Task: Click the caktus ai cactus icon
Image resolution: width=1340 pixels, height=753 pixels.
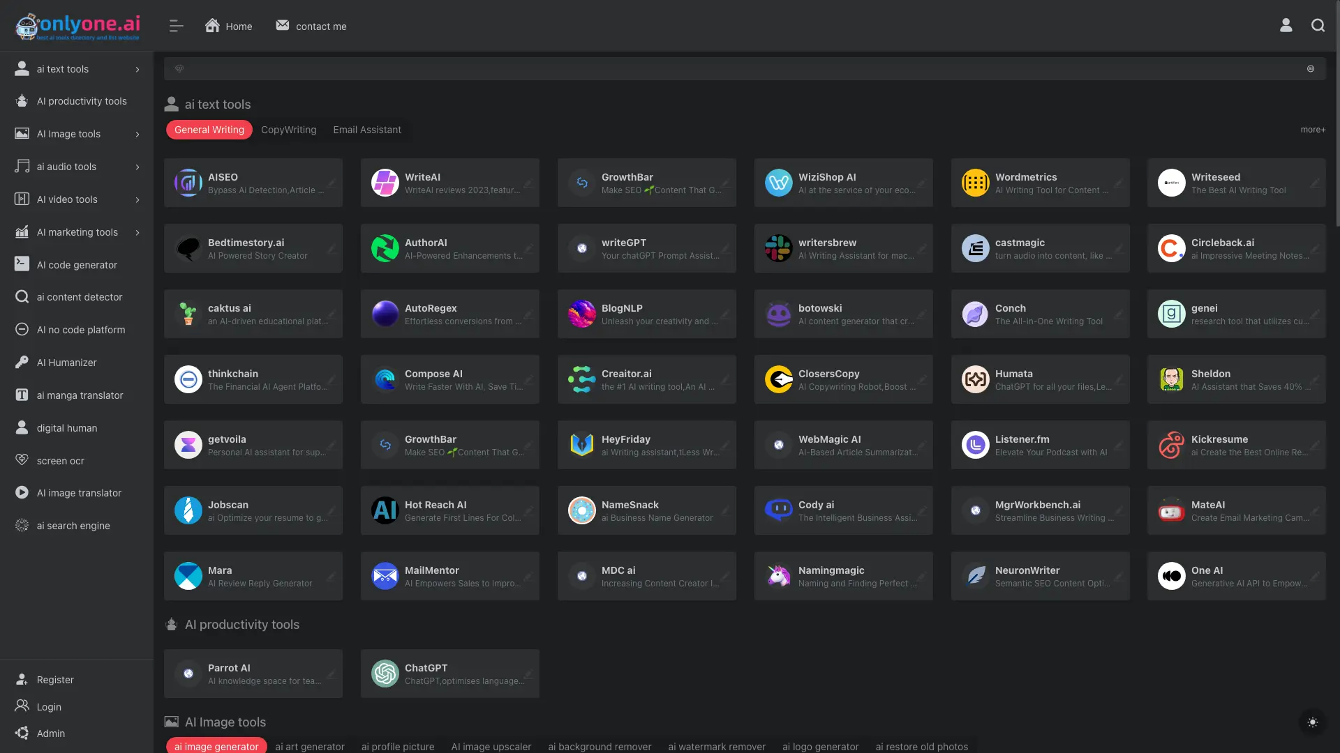Action: [188, 314]
